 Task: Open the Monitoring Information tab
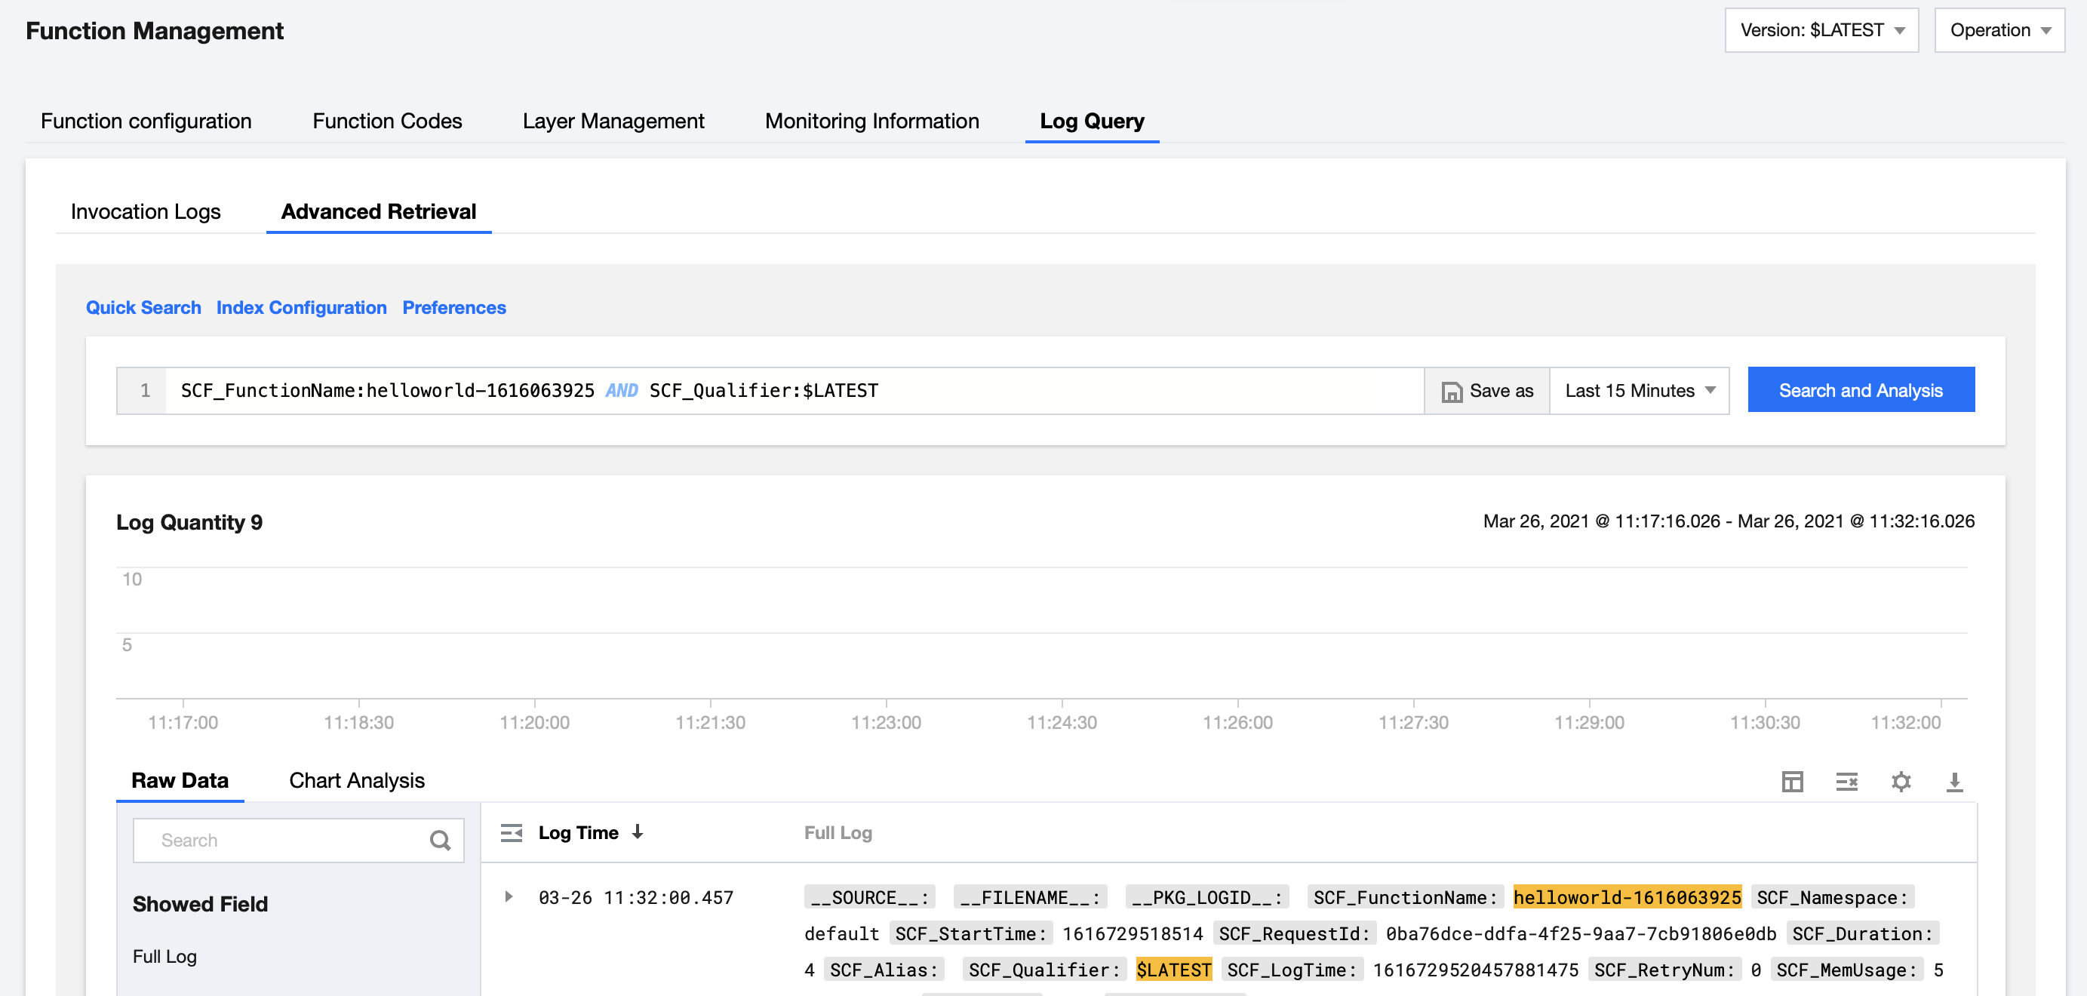point(871,121)
